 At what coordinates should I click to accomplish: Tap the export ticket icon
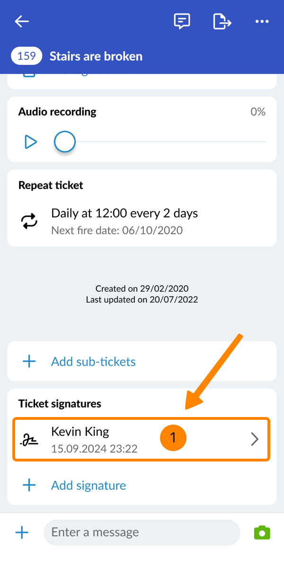point(222,21)
